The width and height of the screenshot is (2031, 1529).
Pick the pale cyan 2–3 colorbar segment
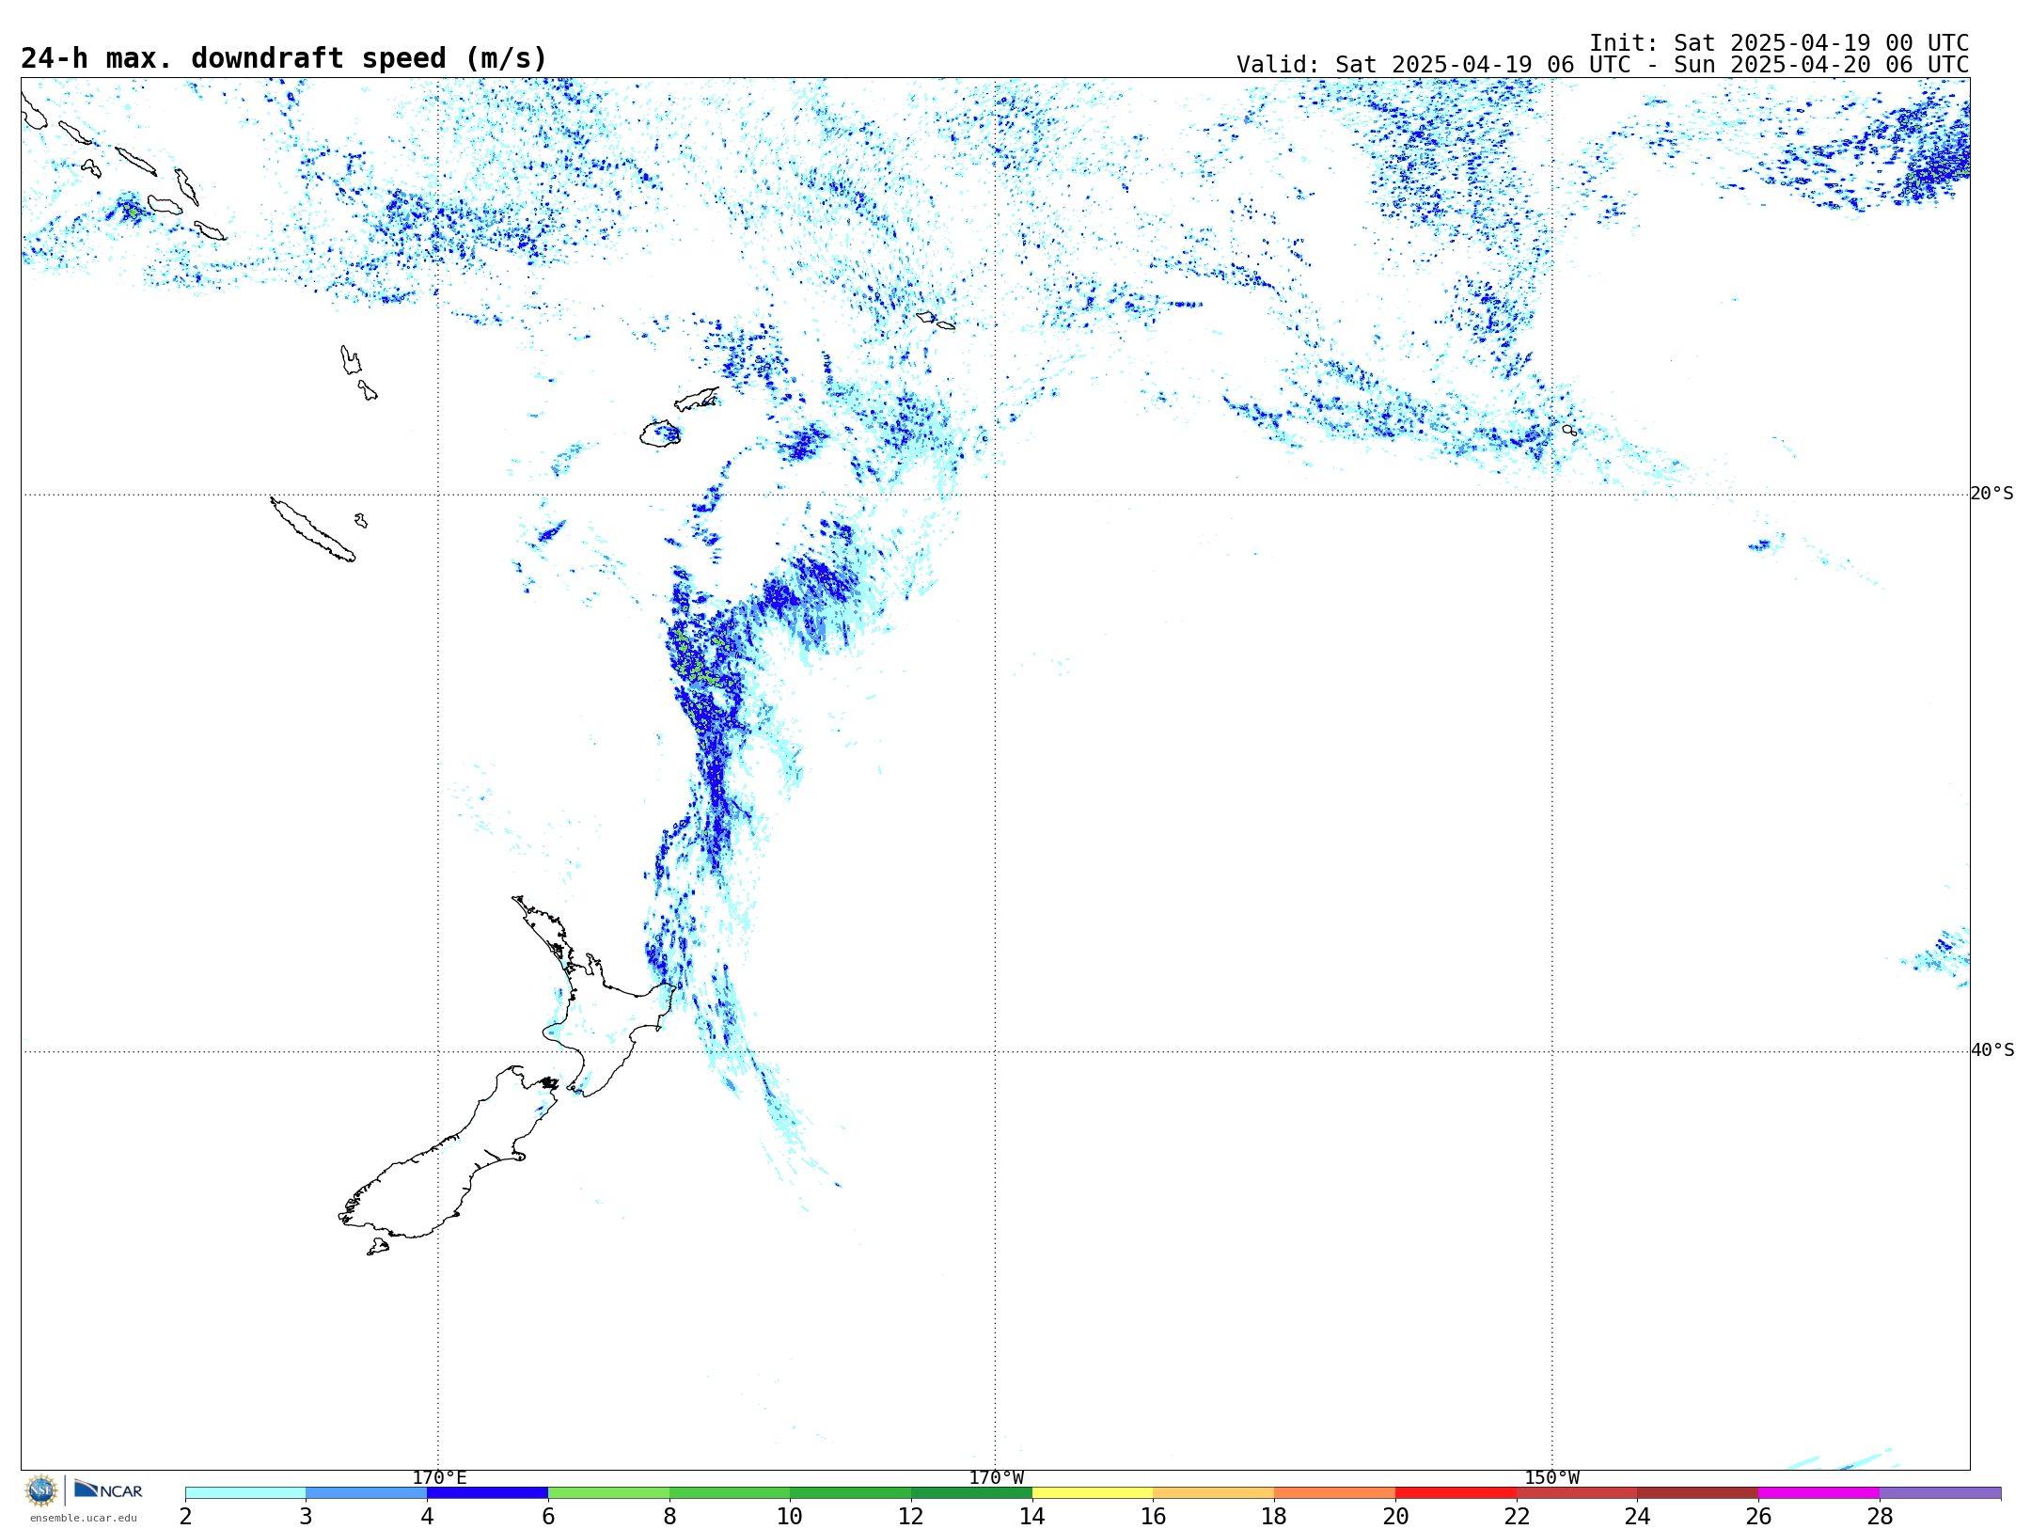click(245, 1493)
